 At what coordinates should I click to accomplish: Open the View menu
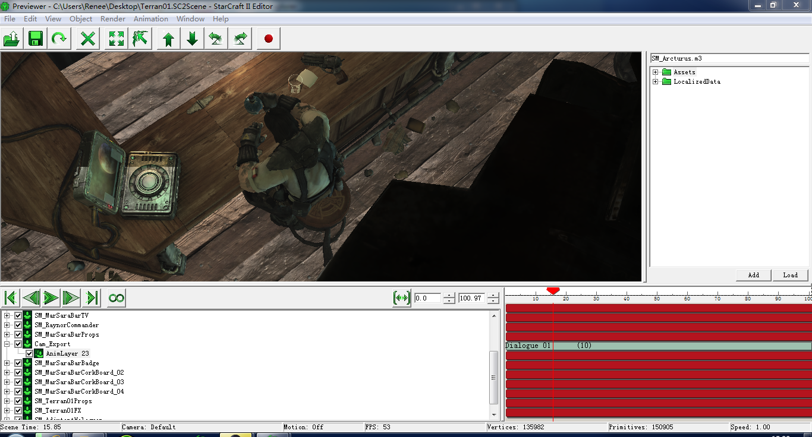click(x=53, y=19)
